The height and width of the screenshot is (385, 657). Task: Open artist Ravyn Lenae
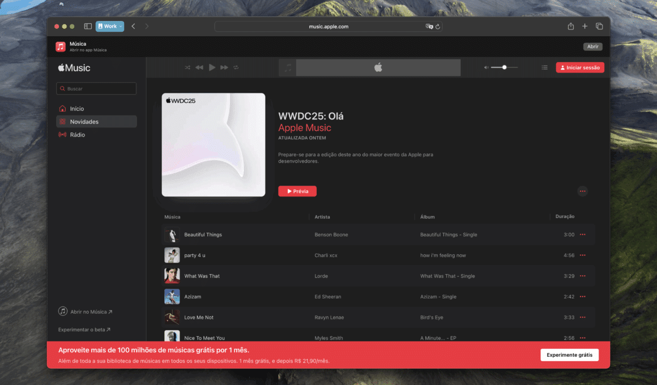coord(329,317)
